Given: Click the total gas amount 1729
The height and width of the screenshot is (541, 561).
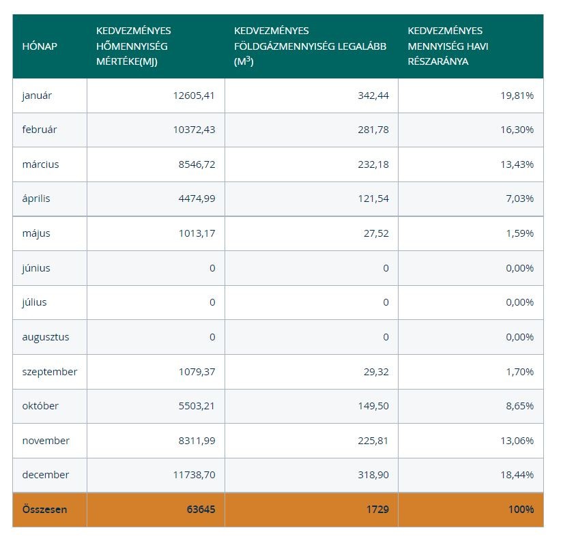Looking at the screenshot, I should [x=377, y=510].
